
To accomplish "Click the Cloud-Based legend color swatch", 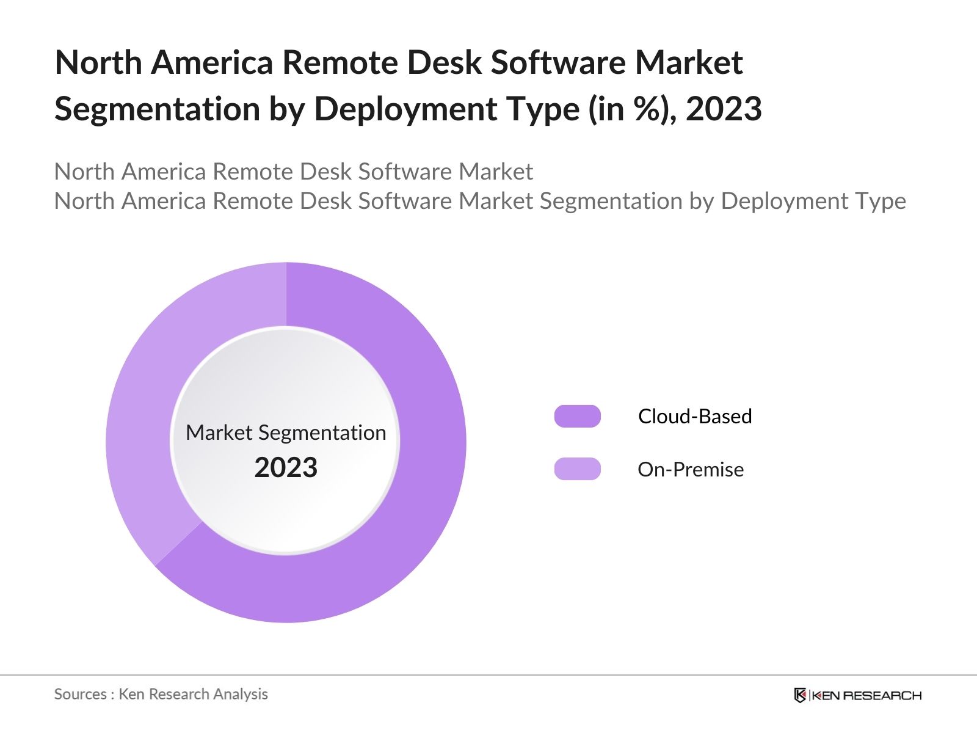I will coord(577,416).
